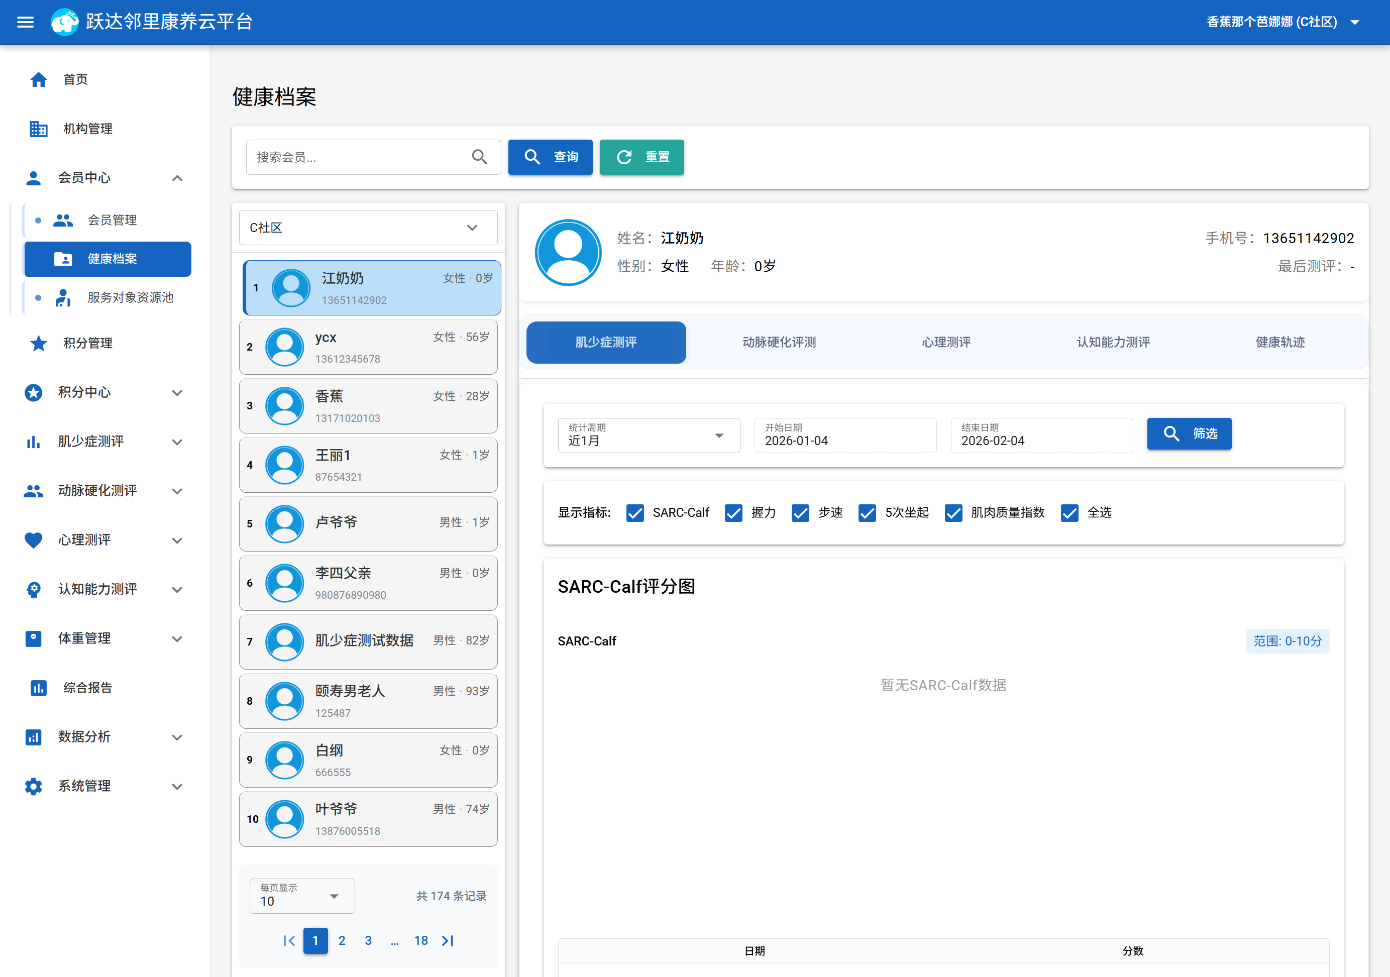Image resolution: width=1390 pixels, height=977 pixels.
Task: Click 江奶奶's large profile avatar
Action: (568, 253)
